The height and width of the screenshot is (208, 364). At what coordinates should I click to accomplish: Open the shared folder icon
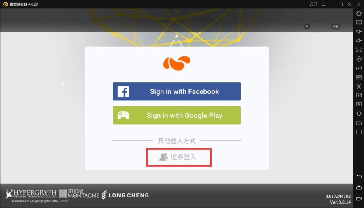pyautogui.click(x=359, y=123)
